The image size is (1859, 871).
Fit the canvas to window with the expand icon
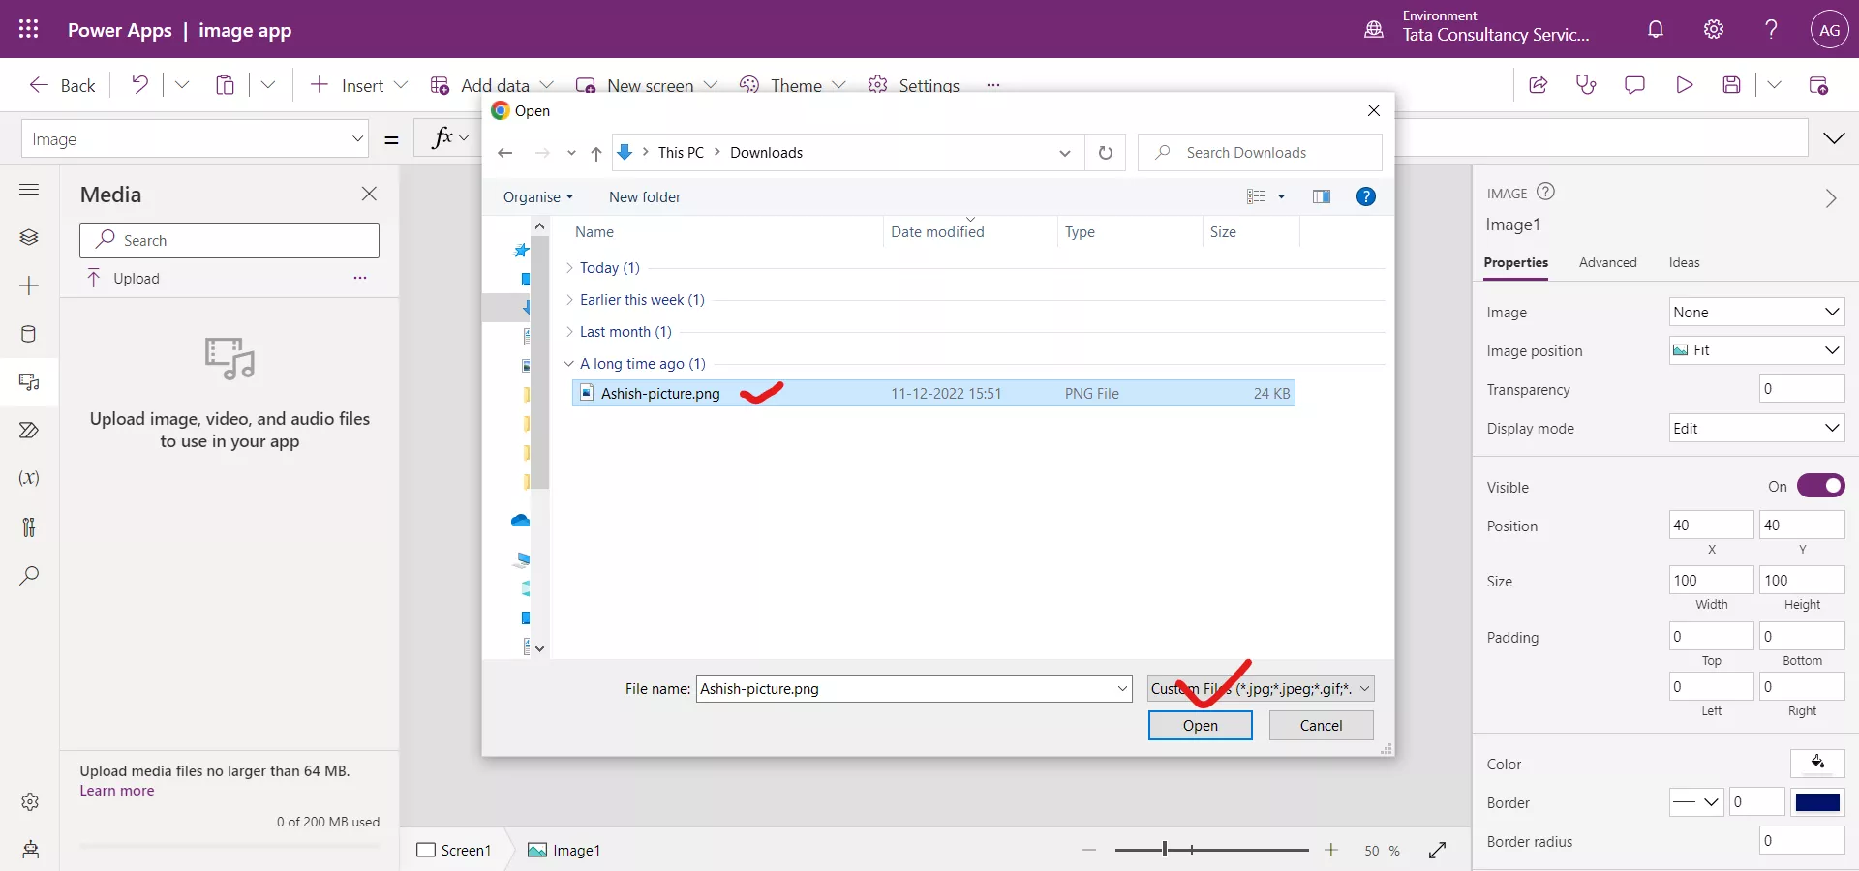pyautogui.click(x=1437, y=850)
